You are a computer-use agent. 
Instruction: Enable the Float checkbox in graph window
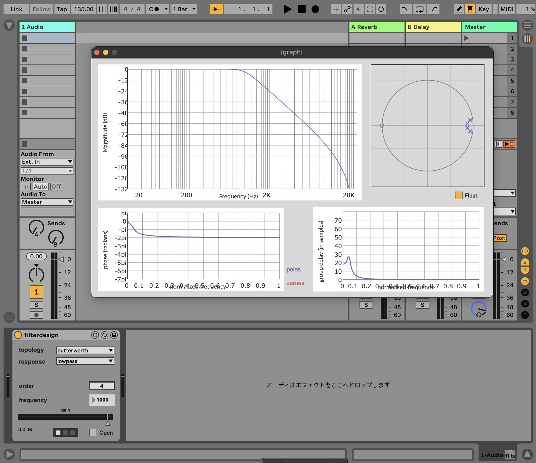coord(458,195)
